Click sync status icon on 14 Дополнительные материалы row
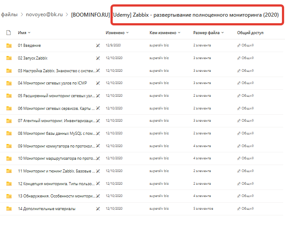Viewport: 285px width, 225px height. [x=98, y=209]
